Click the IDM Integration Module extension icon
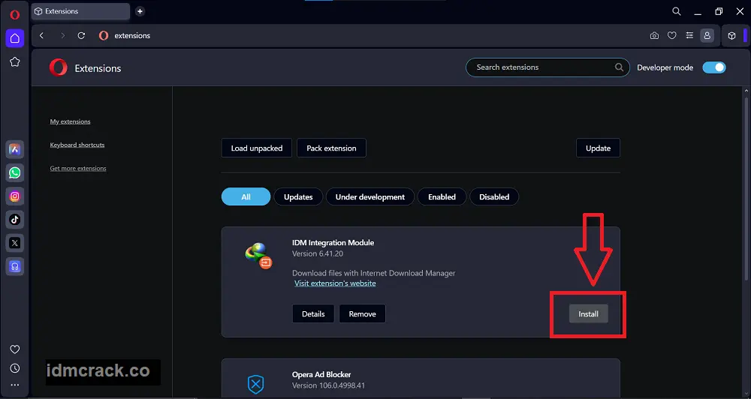751x399 pixels. (258, 256)
